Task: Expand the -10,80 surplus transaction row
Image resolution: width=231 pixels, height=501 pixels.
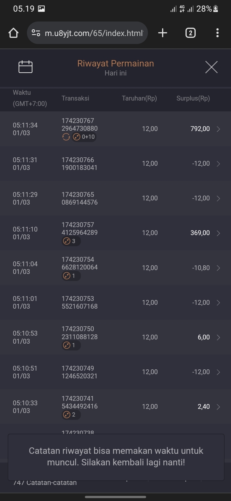Action: click(x=218, y=268)
